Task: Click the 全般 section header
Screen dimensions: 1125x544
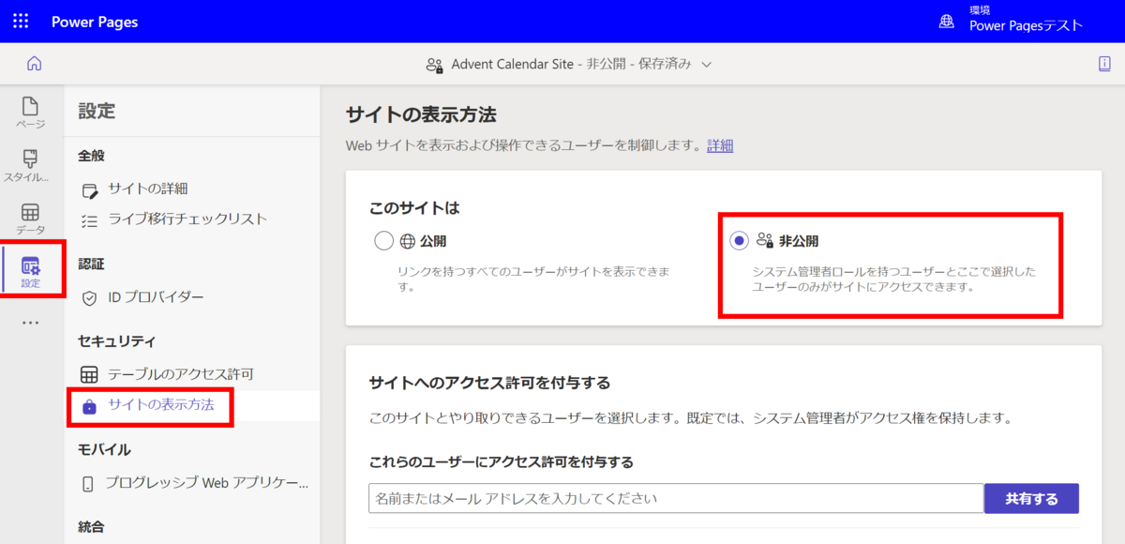Action: tap(91, 155)
